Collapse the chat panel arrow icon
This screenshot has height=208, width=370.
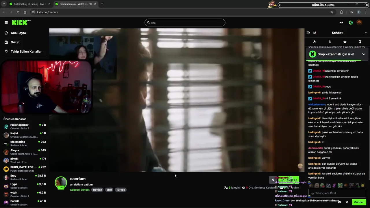(308, 33)
